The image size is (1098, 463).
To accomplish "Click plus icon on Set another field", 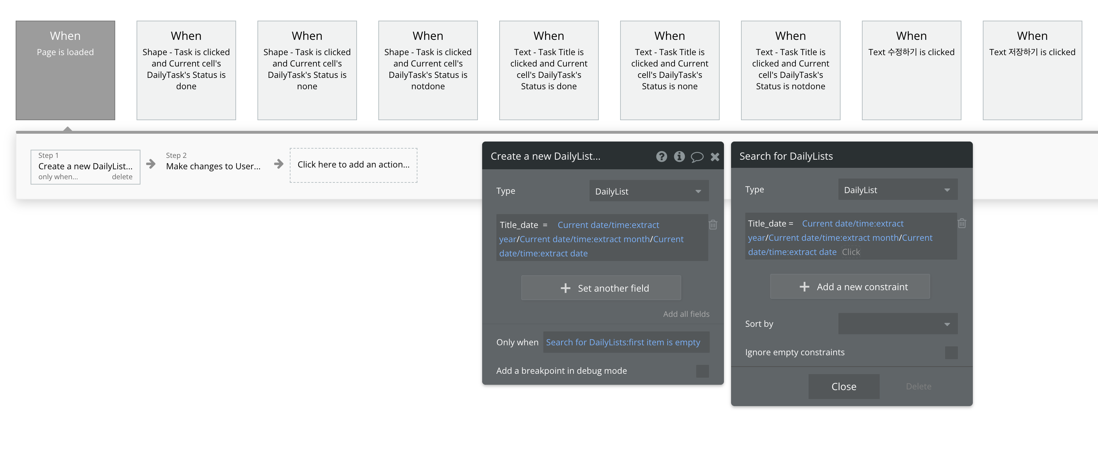I will [565, 288].
